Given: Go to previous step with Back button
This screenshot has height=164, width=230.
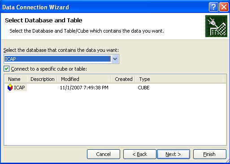Looking at the screenshot, I should pyautogui.click(x=140, y=154).
